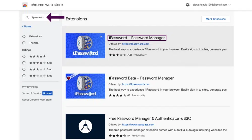Click the Productivity label beside 48
This screenshot has width=252, height=140.
tap(139, 95)
